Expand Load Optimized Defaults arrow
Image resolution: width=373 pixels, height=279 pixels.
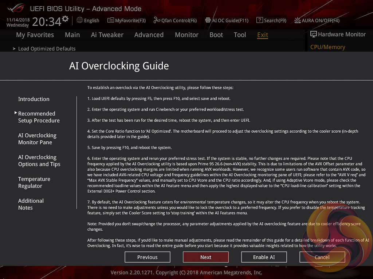(x=14, y=49)
